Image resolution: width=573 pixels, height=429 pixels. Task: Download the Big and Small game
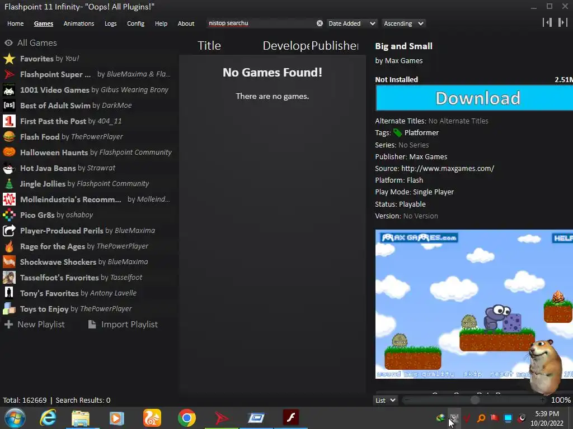click(474, 98)
